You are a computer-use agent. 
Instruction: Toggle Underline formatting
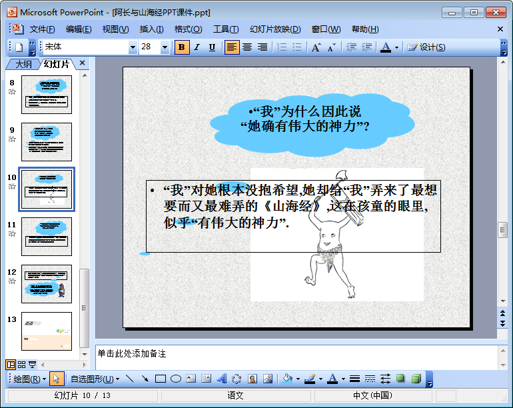[212, 47]
